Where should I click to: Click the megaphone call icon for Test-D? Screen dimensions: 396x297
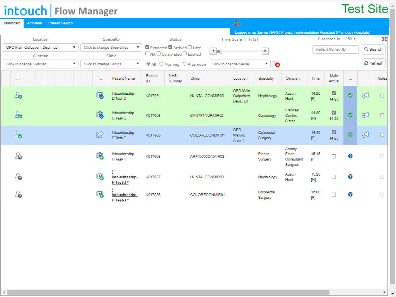(365, 95)
